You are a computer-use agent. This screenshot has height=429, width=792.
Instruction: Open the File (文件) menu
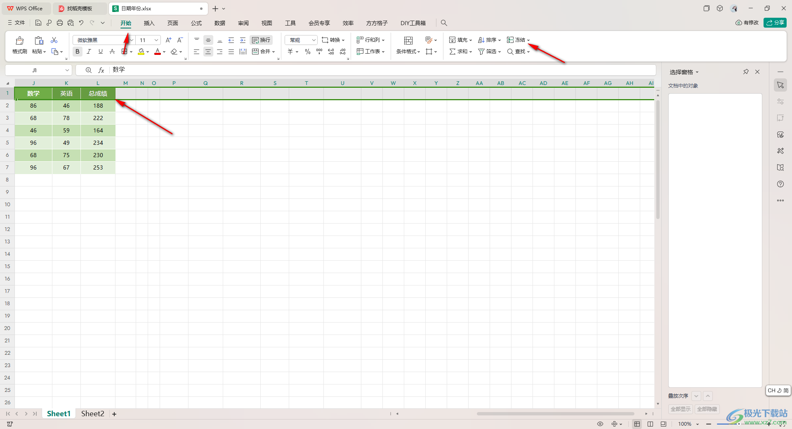point(16,23)
